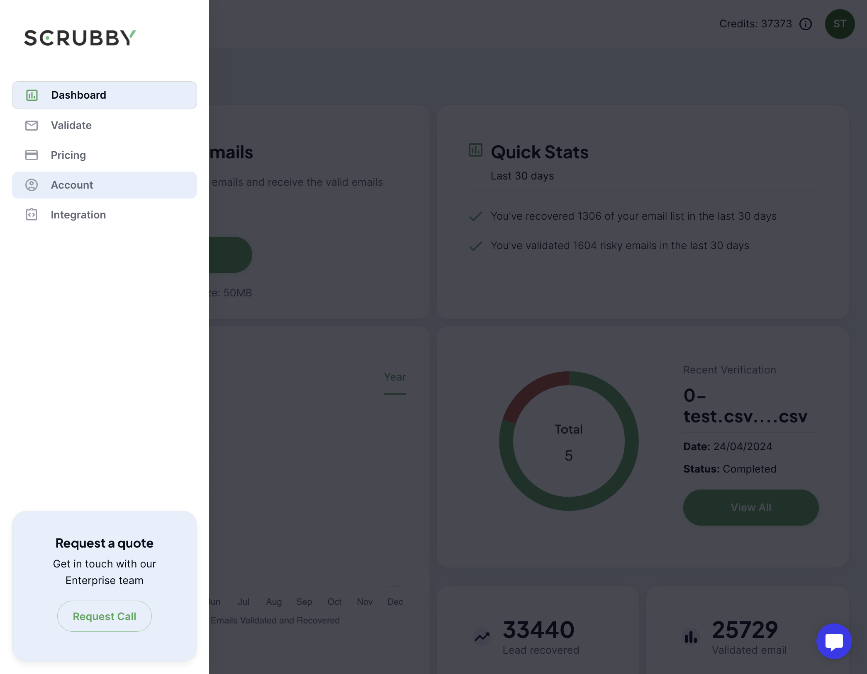Screen dimensions: 867x674
Task: Click the Validate envelope icon
Action: tap(32, 125)
